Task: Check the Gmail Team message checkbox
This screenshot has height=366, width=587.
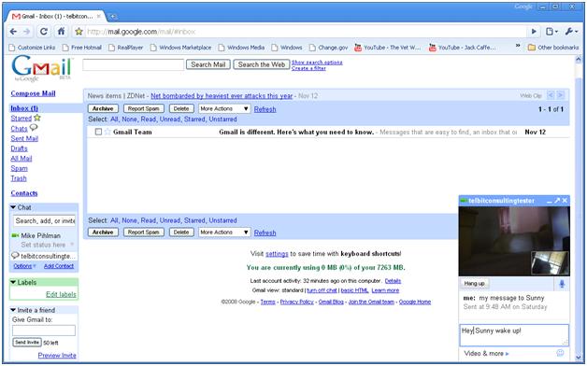Action: (x=98, y=132)
